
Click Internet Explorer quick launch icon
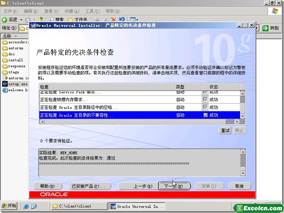click(x=26, y=207)
